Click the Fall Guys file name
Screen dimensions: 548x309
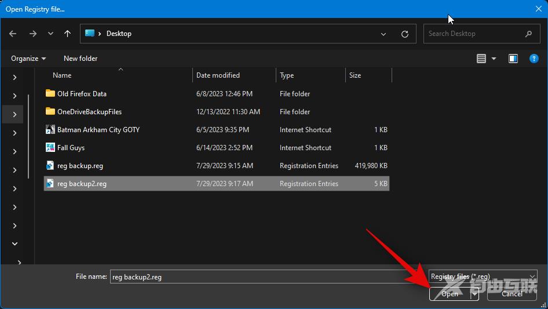click(x=71, y=148)
